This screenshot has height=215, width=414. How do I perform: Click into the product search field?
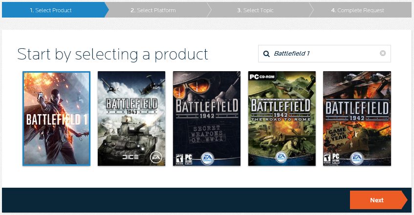(x=324, y=54)
